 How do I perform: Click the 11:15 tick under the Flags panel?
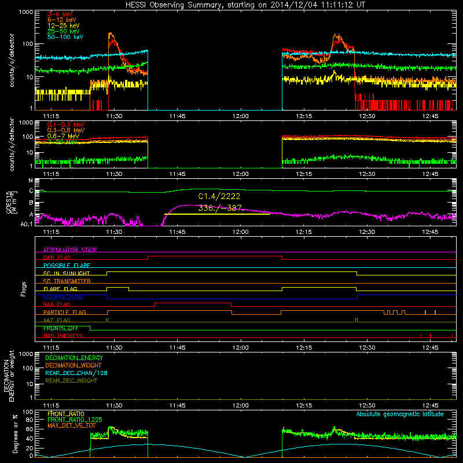tap(51, 348)
